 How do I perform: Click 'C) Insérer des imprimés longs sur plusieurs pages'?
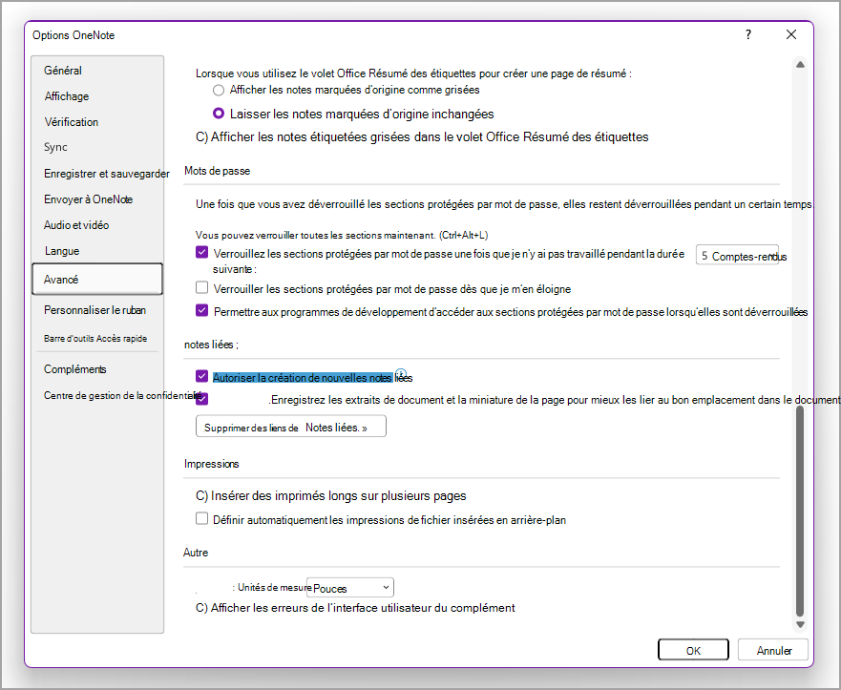[331, 496]
